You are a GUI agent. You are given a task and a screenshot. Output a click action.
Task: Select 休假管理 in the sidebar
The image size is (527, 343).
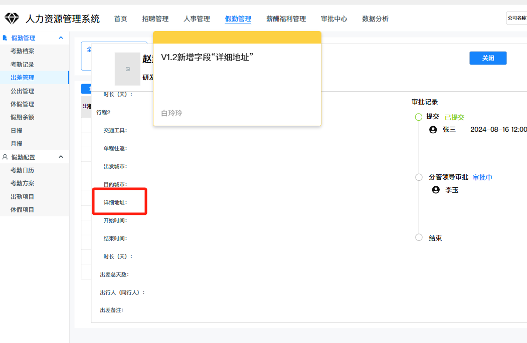point(22,104)
